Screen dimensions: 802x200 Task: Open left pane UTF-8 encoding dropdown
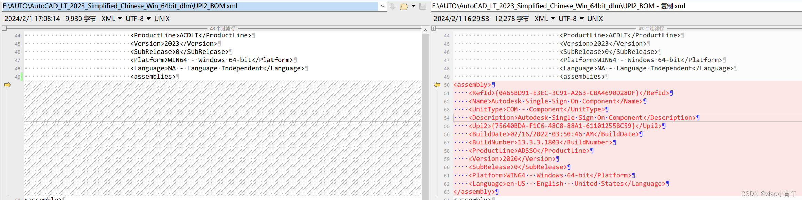[138, 19]
